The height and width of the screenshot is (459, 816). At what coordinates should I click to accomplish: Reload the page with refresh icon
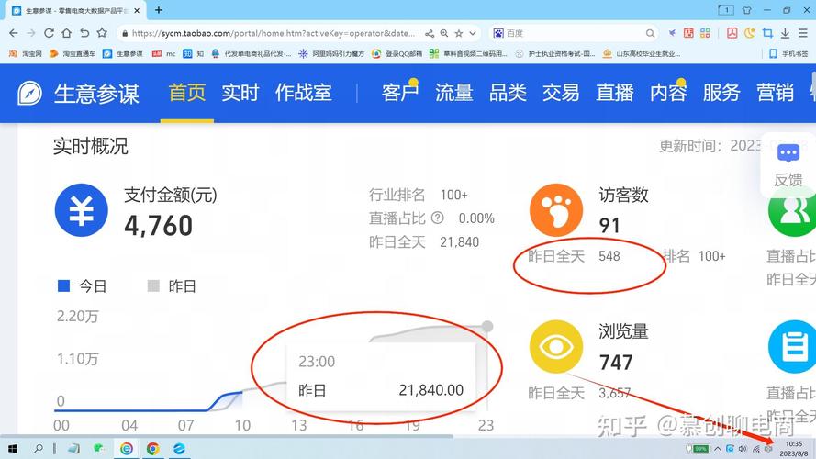49,33
